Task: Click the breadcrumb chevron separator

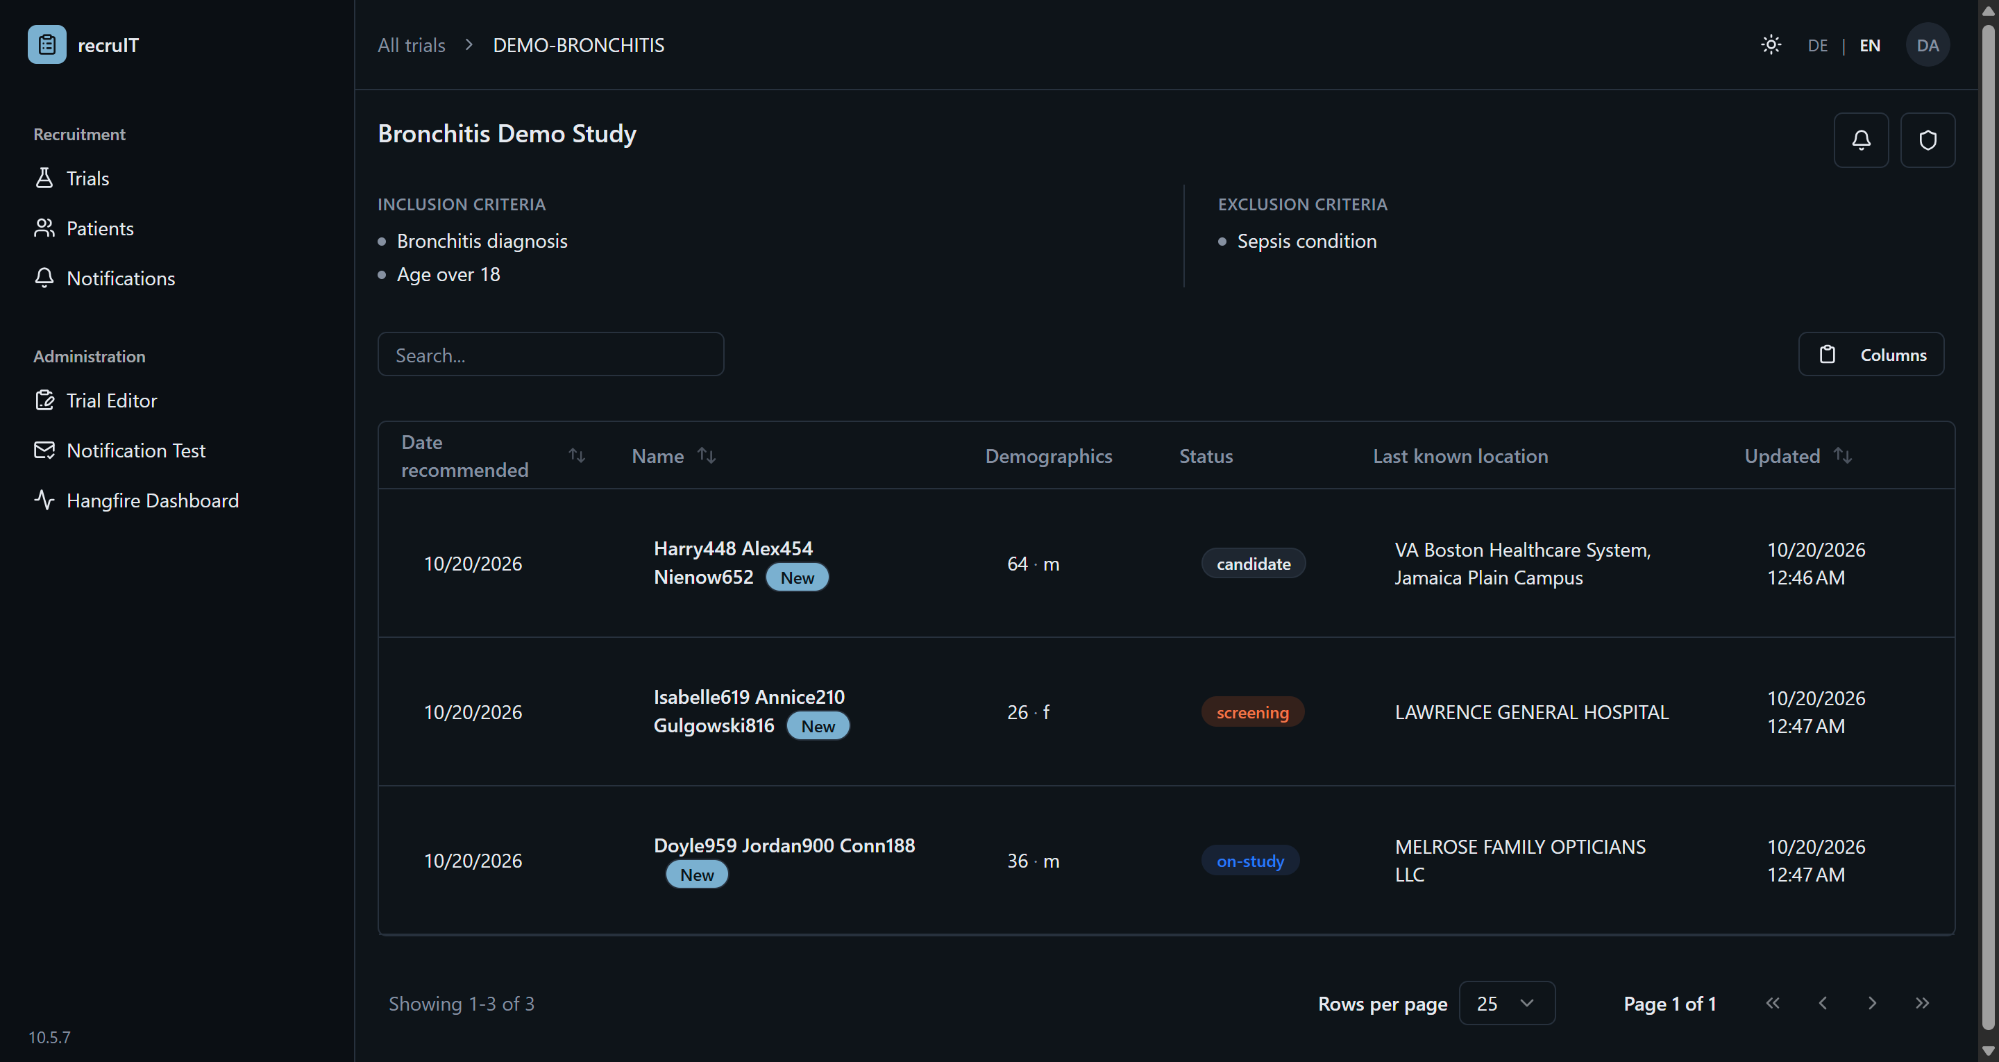Action: (x=469, y=45)
